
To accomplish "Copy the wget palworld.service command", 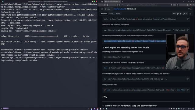I will [x=188, y=30].
